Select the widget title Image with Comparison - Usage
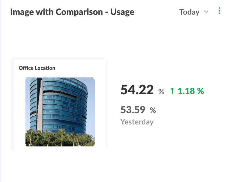The height and width of the screenshot is (182, 230). (72, 12)
